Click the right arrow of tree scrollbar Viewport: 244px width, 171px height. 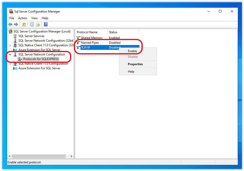pyautogui.click(x=72, y=156)
